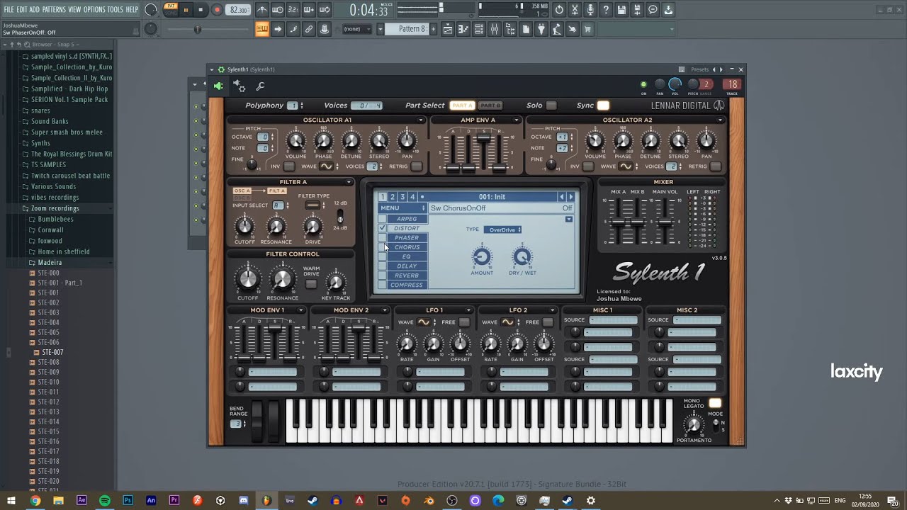Open the MENU dropdown in Sylenth1 display
907x510 pixels.
point(402,208)
